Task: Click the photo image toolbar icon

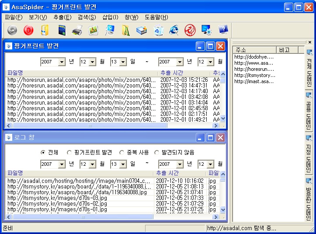Action: [93, 31]
